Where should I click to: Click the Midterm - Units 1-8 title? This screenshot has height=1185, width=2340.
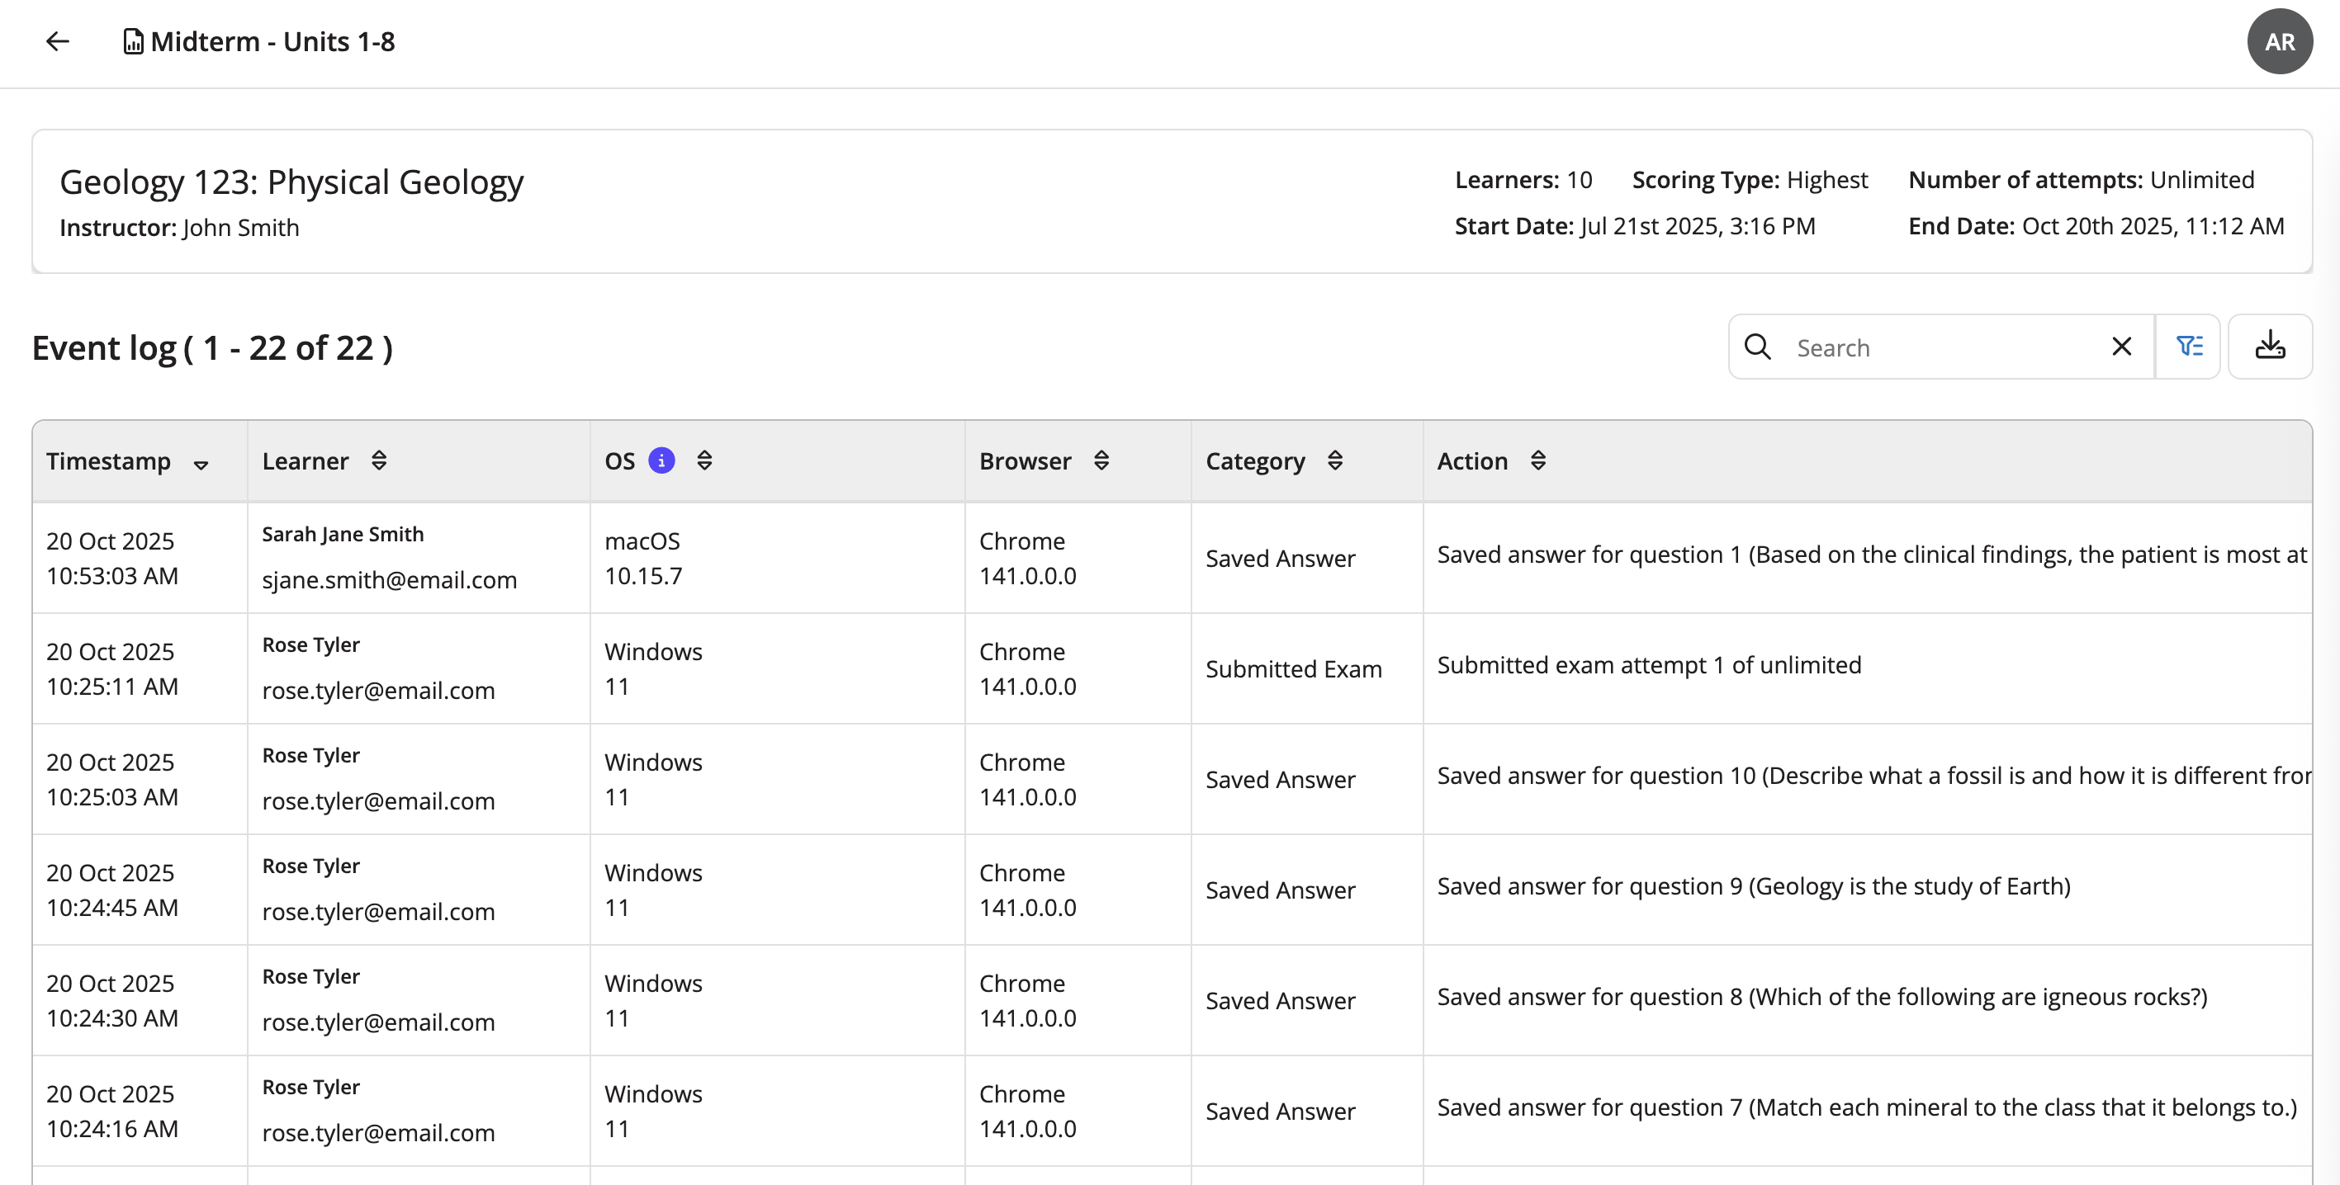point(272,42)
